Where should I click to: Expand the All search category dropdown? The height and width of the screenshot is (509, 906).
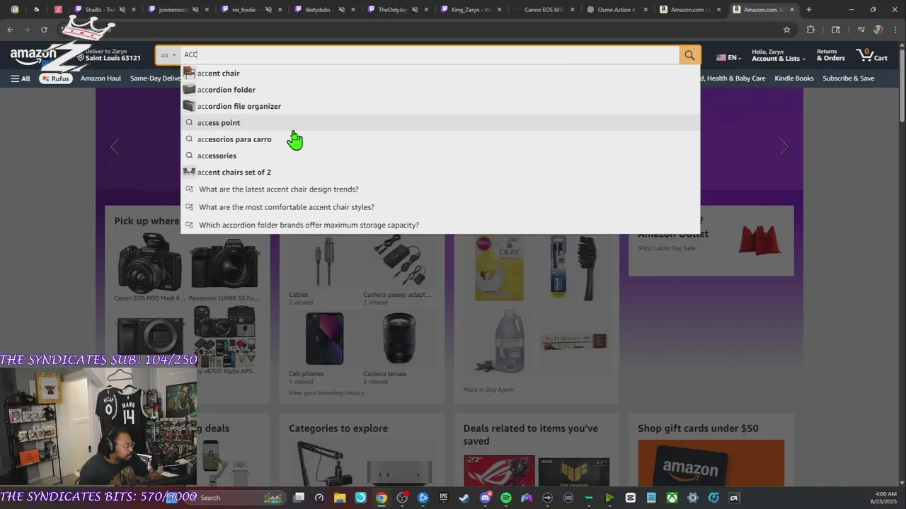tap(168, 55)
